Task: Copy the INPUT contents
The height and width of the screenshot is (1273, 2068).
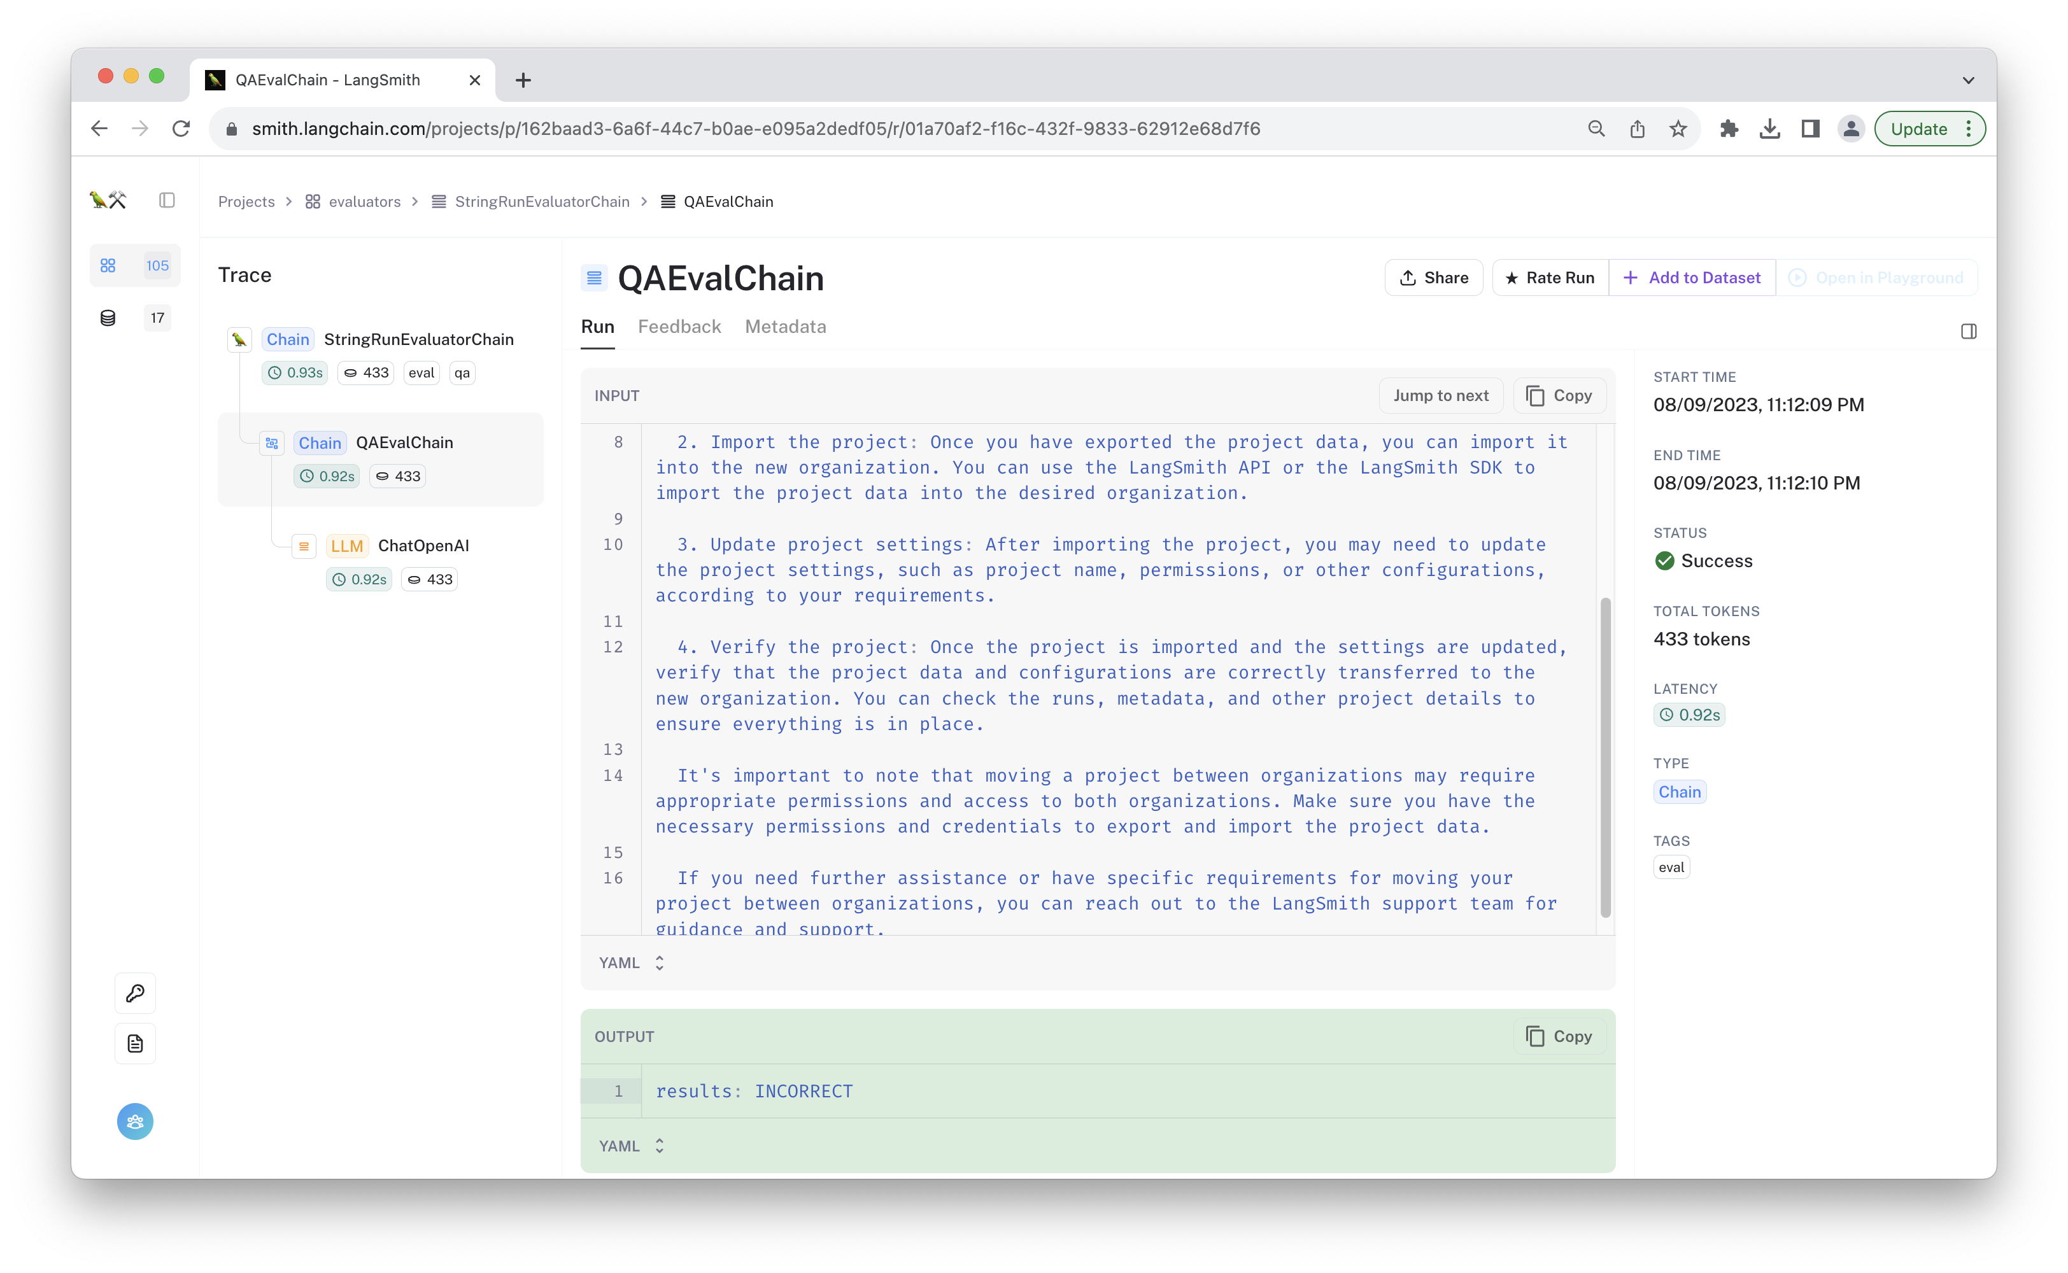Action: (1559, 396)
